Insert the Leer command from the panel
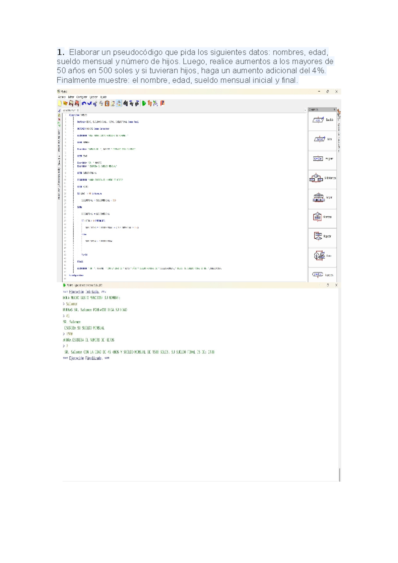The height and width of the screenshot is (563, 398). coord(322,139)
